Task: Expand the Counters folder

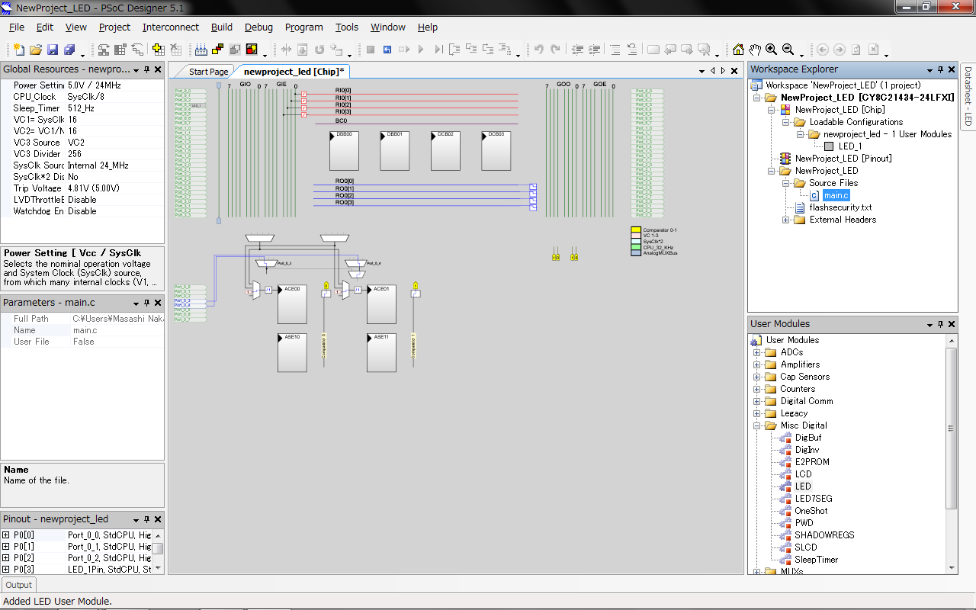Action: [x=757, y=389]
